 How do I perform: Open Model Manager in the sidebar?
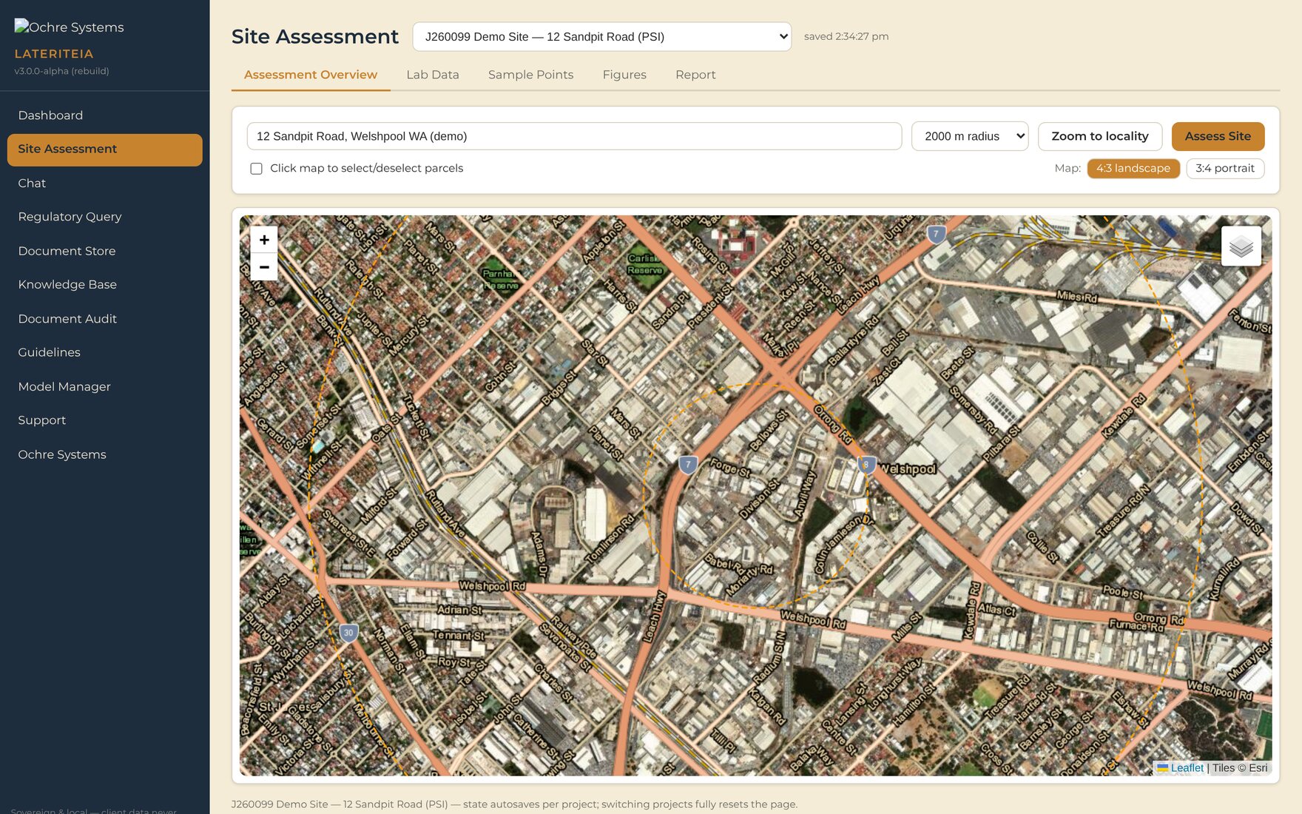104,386
